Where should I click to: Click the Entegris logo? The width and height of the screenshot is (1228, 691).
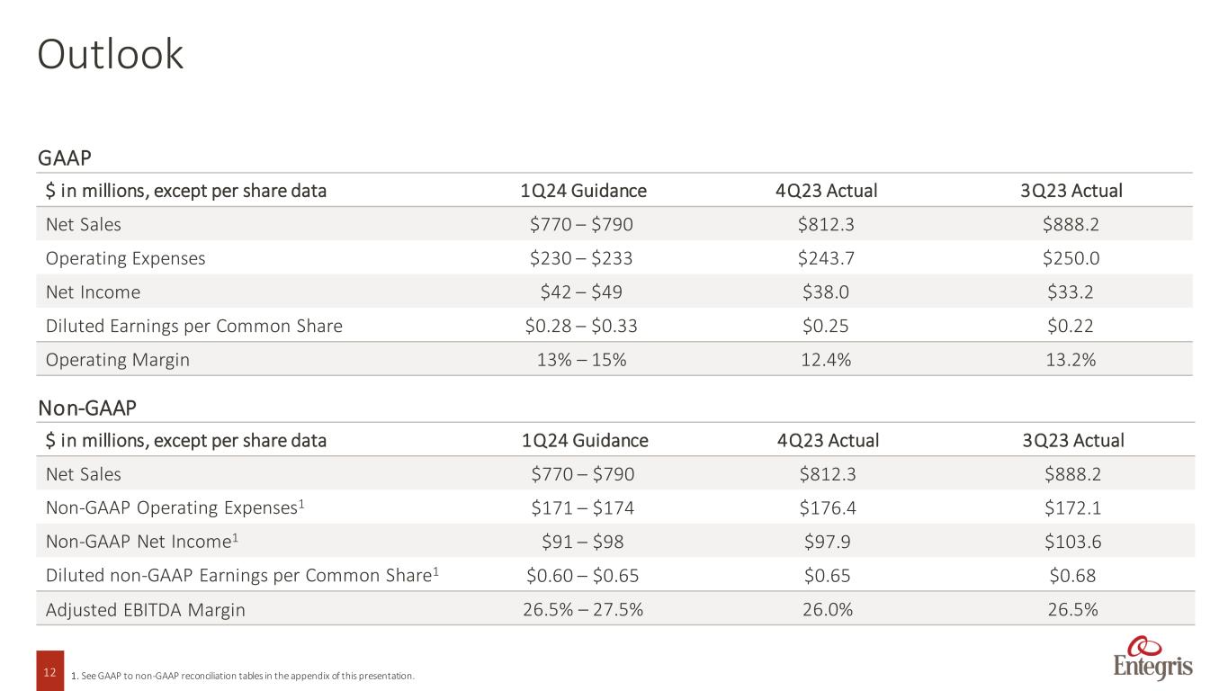(1153, 660)
